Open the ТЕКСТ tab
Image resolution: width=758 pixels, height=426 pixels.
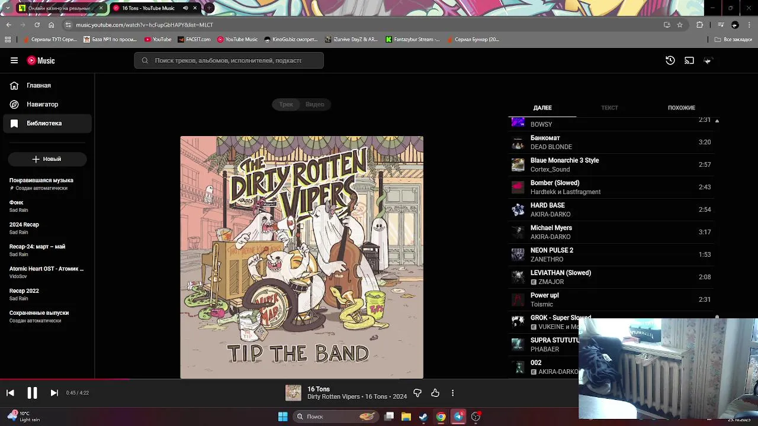pos(609,108)
